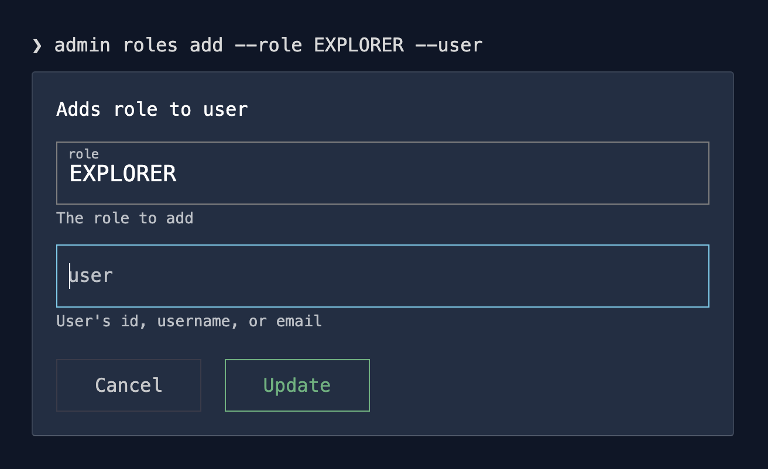This screenshot has height=469, width=768.
Task: Click the small "role" field label
Action: pyautogui.click(x=84, y=154)
